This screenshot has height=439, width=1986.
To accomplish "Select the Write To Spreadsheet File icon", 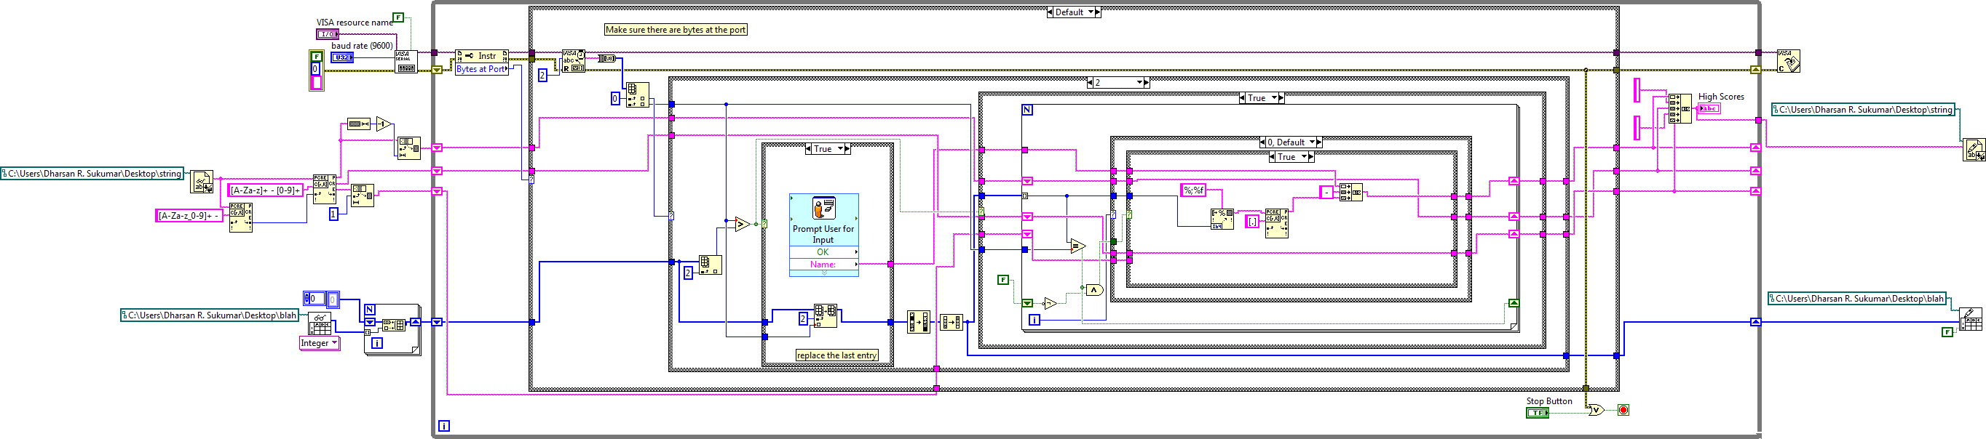I will point(1971,320).
